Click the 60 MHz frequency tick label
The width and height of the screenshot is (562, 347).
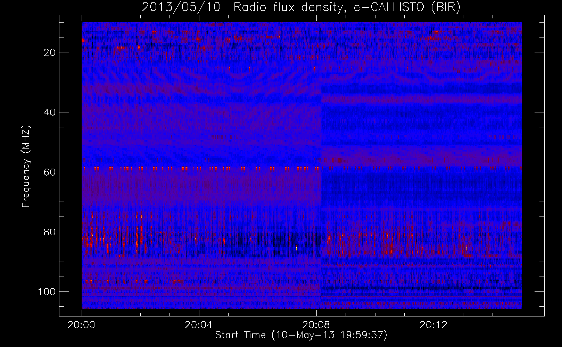pyautogui.click(x=50, y=172)
